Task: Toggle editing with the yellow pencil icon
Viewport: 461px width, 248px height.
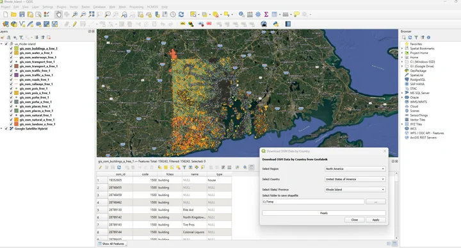Action: (75, 24)
